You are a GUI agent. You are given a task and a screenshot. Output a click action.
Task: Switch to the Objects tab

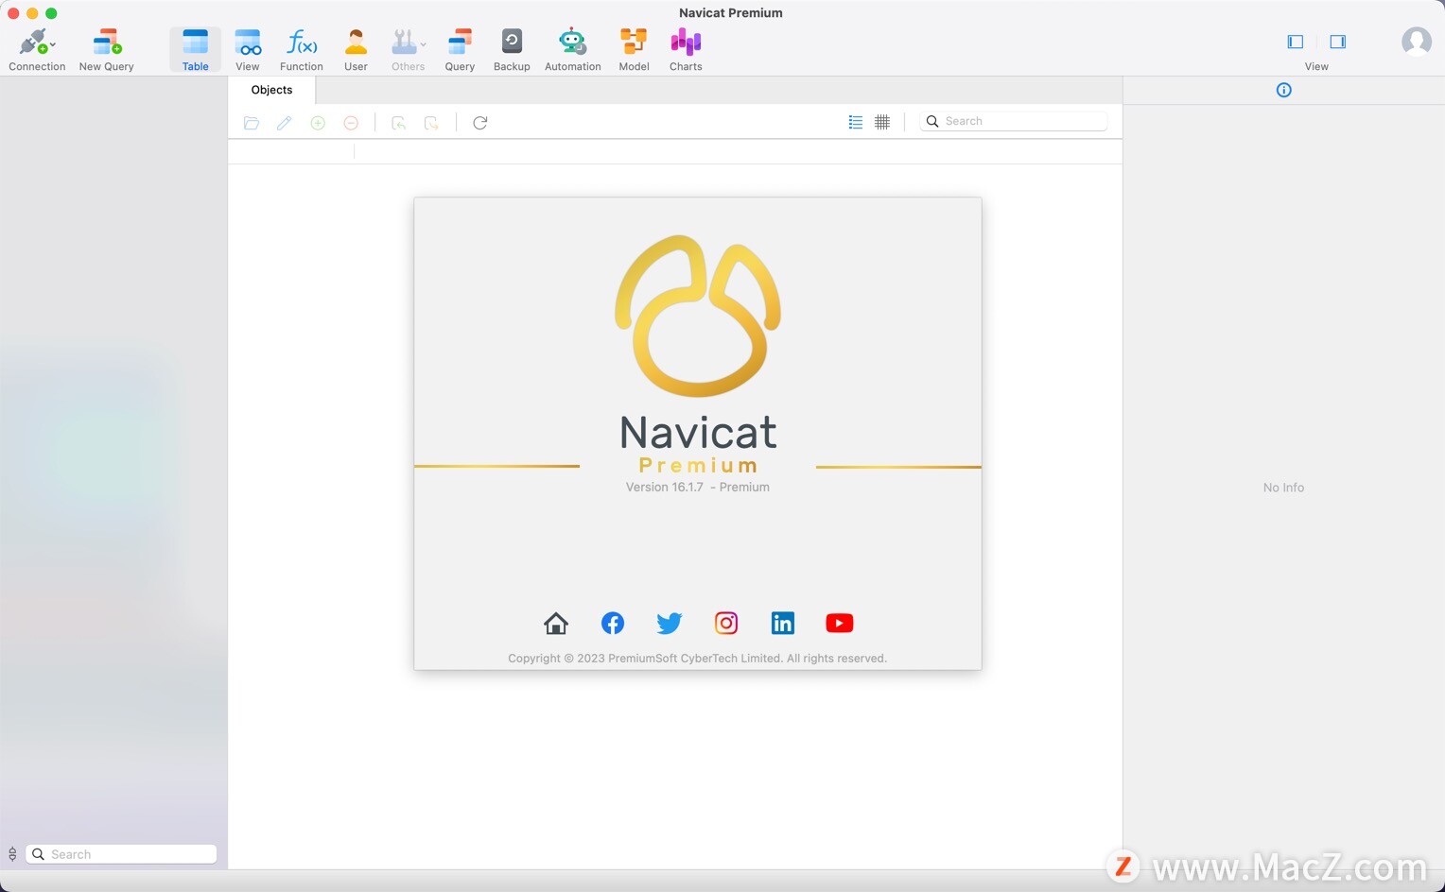(271, 90)
